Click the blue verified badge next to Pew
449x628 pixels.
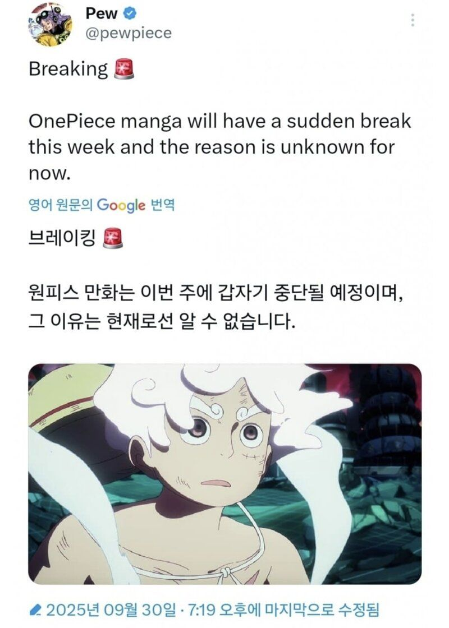[x=130, y=13]
